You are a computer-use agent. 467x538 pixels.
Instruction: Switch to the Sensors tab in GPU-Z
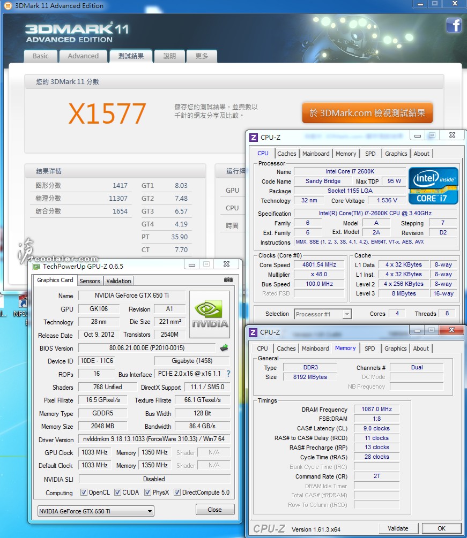(90, 281)
